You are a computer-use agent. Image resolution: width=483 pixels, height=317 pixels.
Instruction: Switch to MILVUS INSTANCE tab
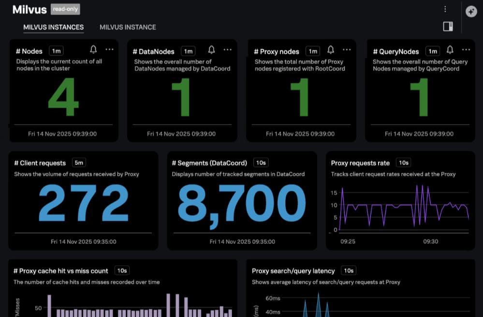[128, 27]
